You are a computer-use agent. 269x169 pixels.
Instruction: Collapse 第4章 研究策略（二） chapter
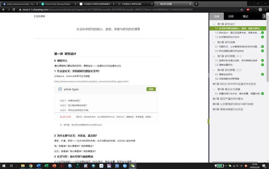point(214,69)
